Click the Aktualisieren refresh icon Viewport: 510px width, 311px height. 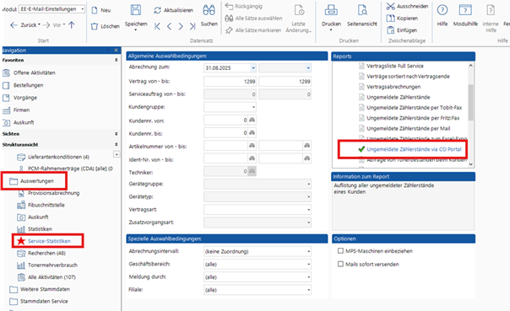[x=157, y=10]
